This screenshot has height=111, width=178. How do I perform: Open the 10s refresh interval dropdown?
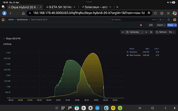(171, 32)
